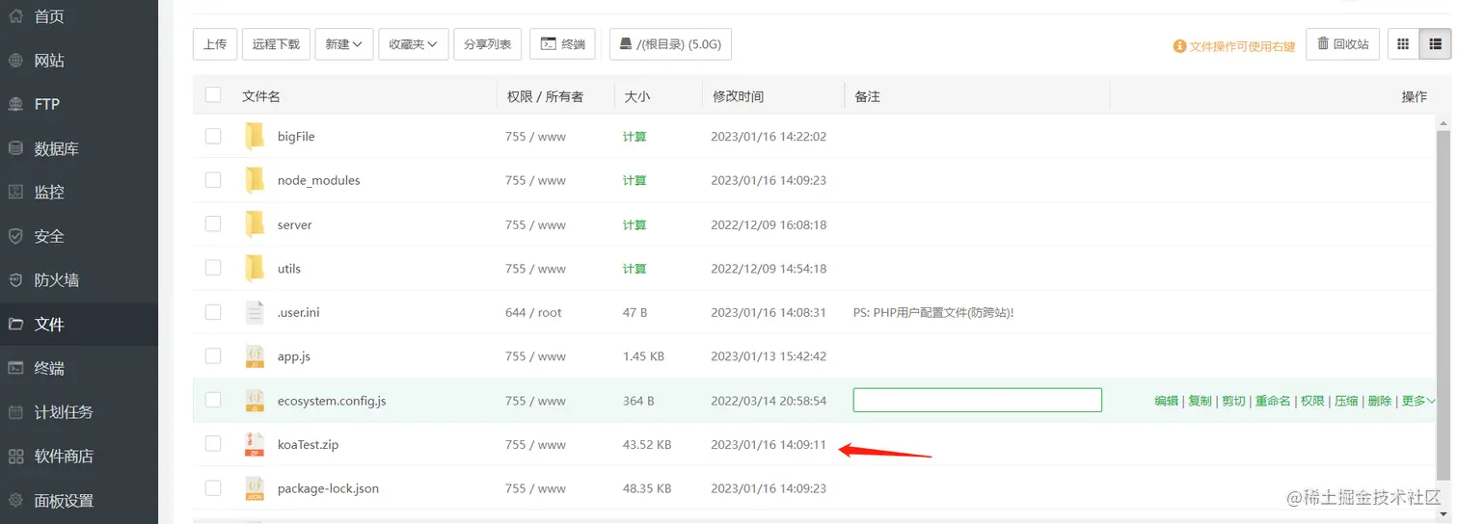
Task: Check the server row checkbox
Action: [213, 224]
